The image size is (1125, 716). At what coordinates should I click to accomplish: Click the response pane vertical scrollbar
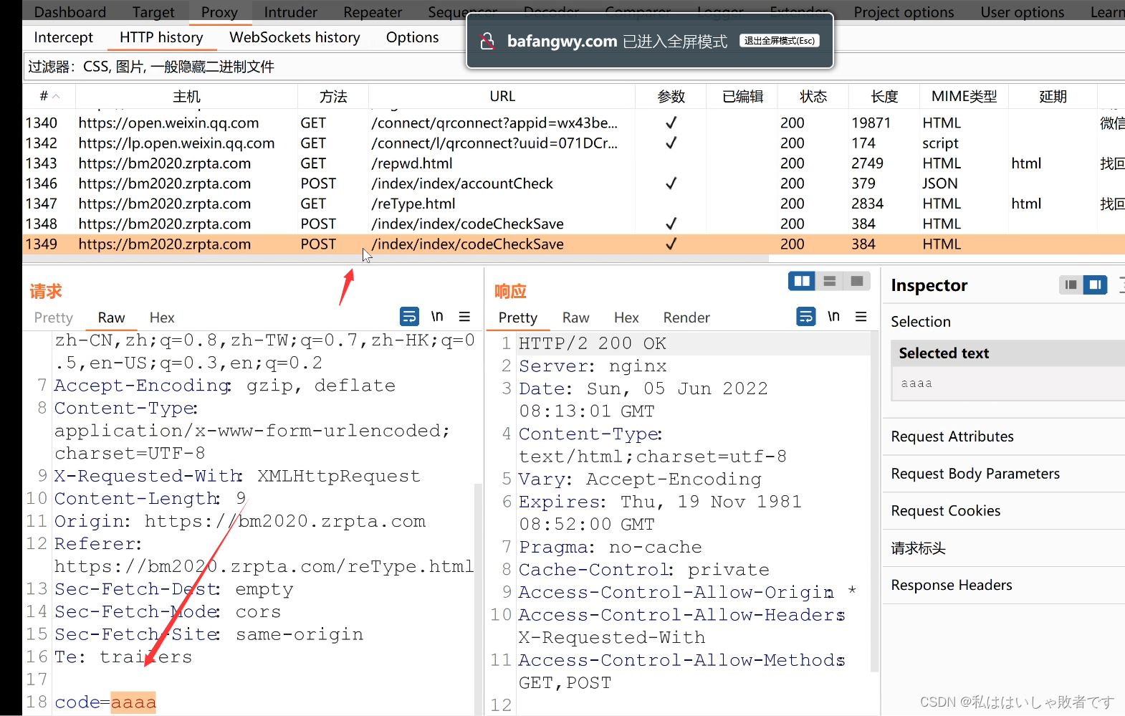coord(874,502)
